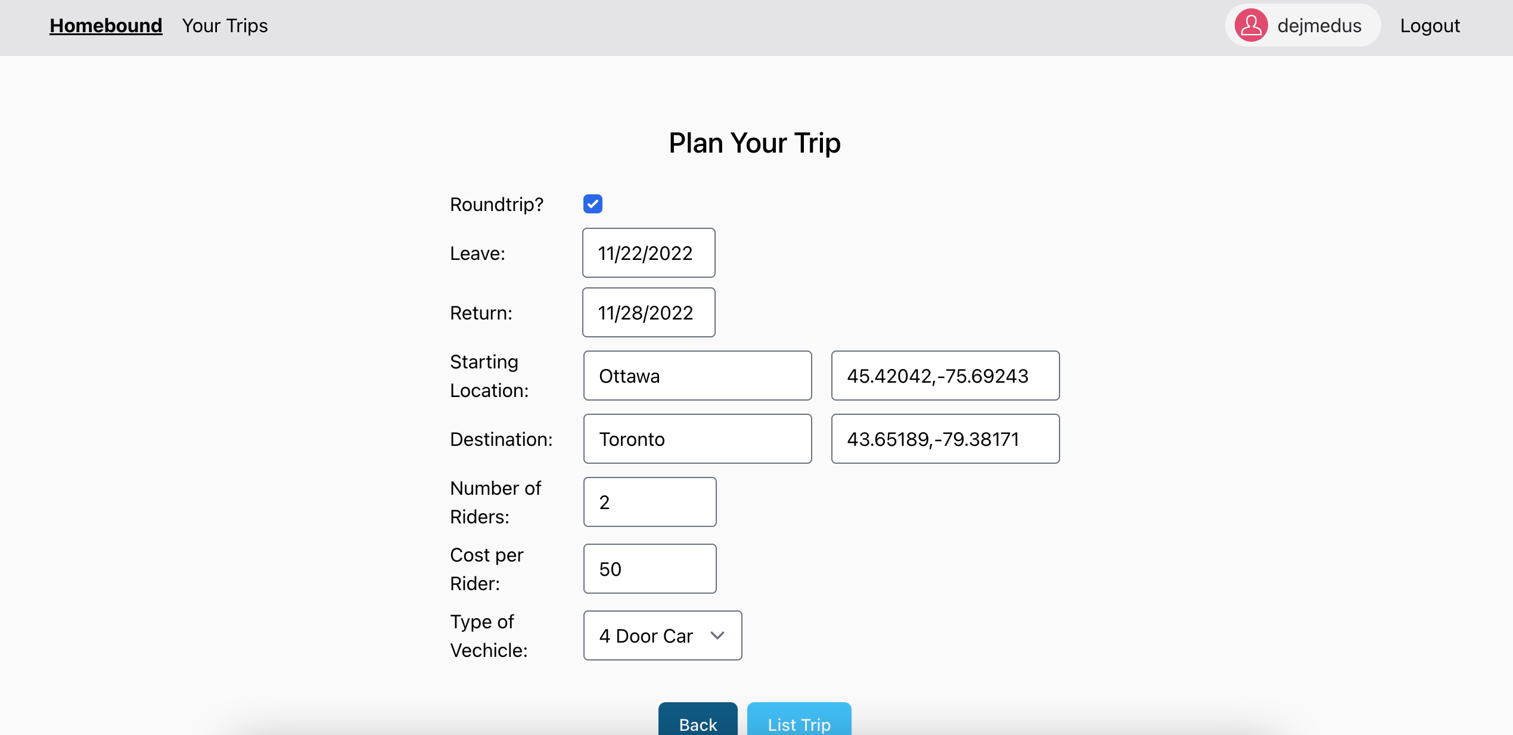Click the starting coordinates 45.42042 field
Viewport: 1513px width, 735px height.
coord(945,376)
